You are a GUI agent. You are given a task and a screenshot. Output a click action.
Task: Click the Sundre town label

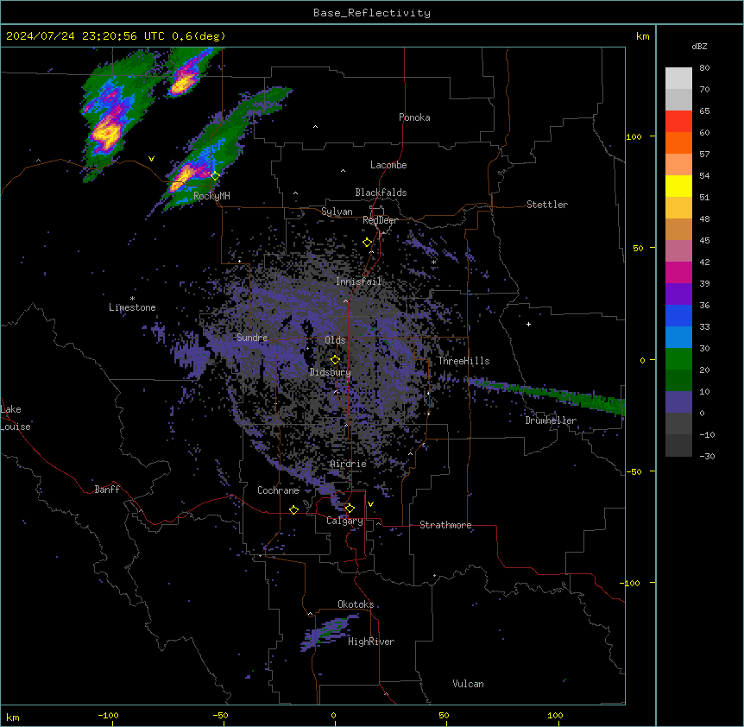[252, 338]
